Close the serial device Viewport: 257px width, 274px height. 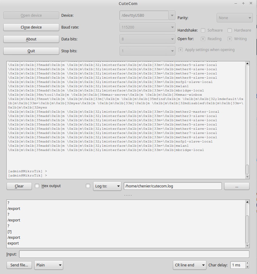31,27
